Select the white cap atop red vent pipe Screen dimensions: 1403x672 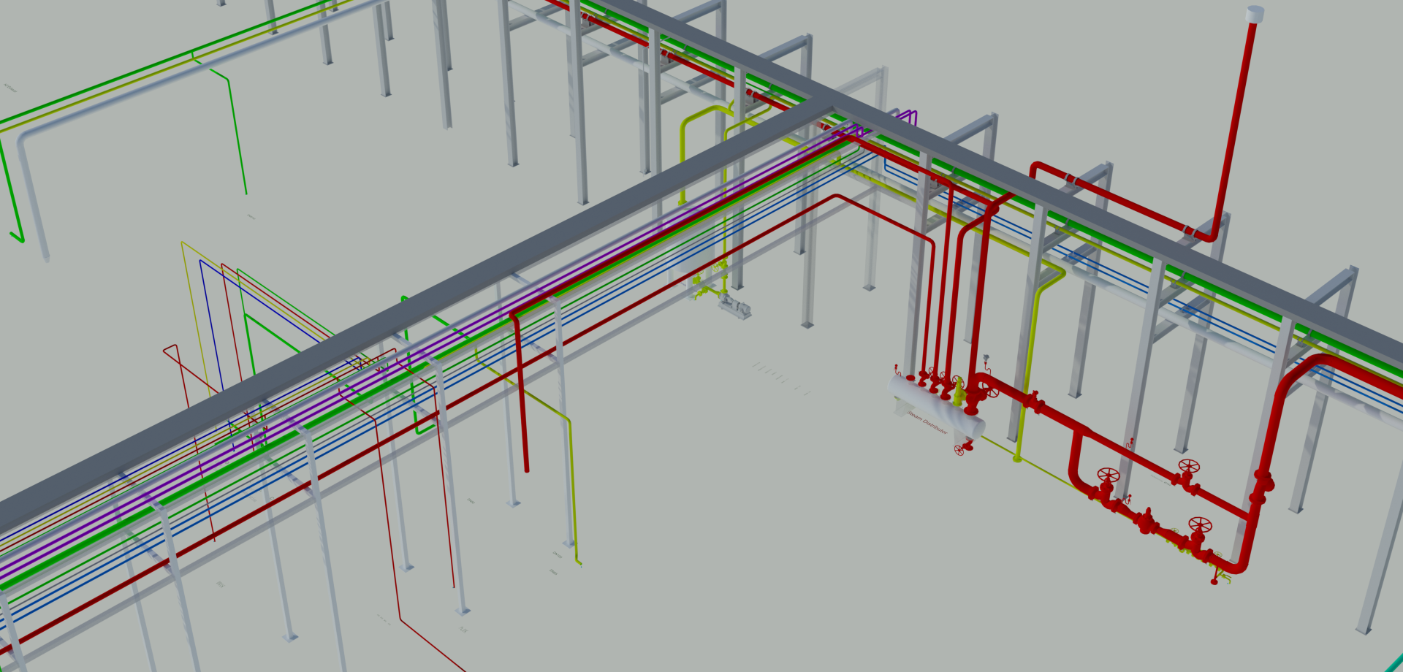pos(1255,14)
